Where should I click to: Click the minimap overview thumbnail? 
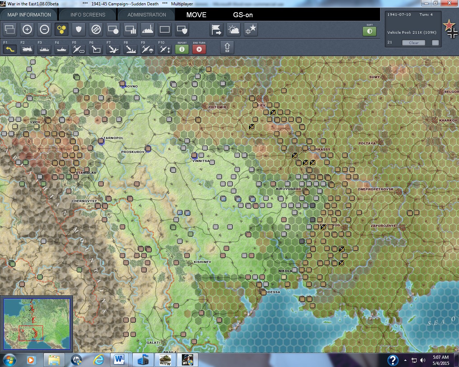pos(37,324)
